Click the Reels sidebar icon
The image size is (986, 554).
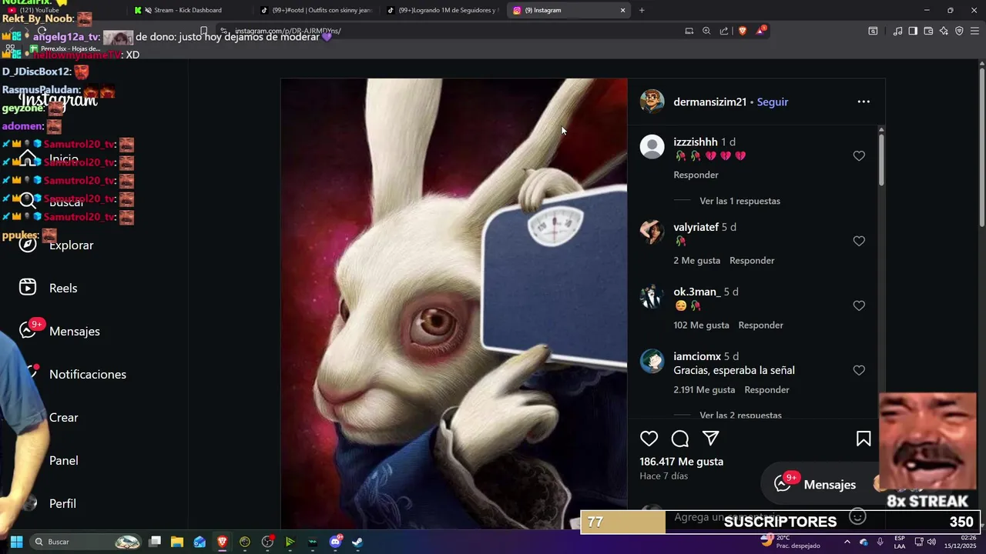[x=28, y=288]
